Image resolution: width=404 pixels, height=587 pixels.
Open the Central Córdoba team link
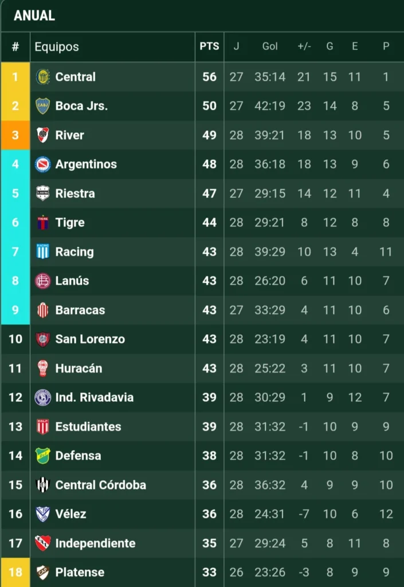[x=100, y=485]
